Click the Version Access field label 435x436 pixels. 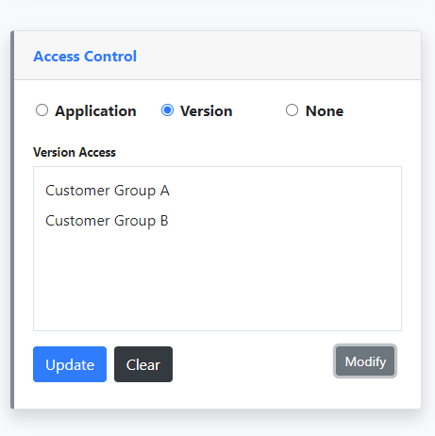click(75, 152)
